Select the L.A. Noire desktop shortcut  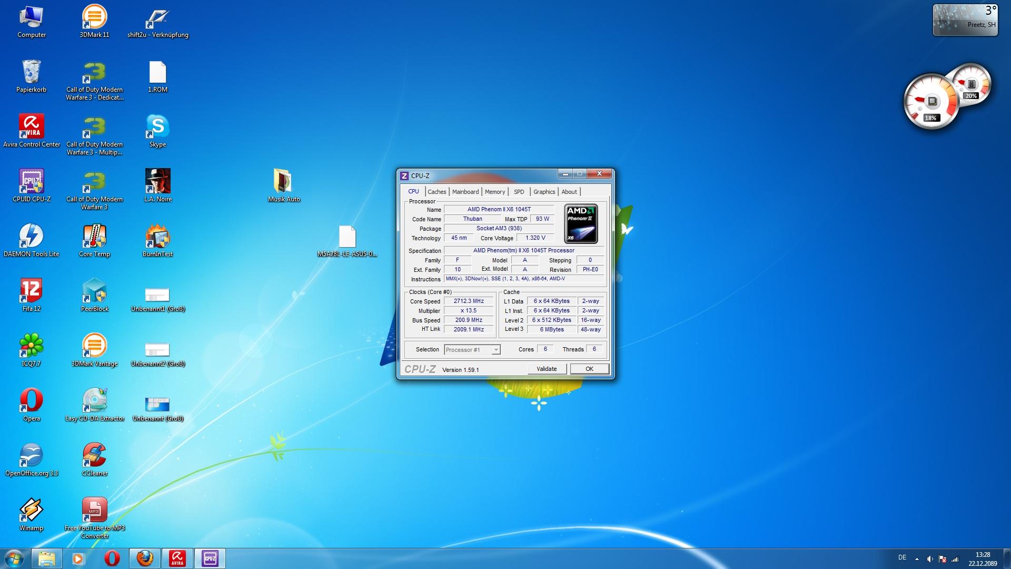tap(158, 186)
